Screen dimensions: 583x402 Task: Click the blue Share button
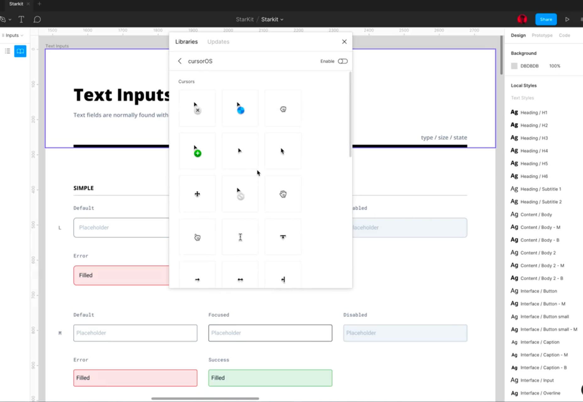[x=546, y=19]
